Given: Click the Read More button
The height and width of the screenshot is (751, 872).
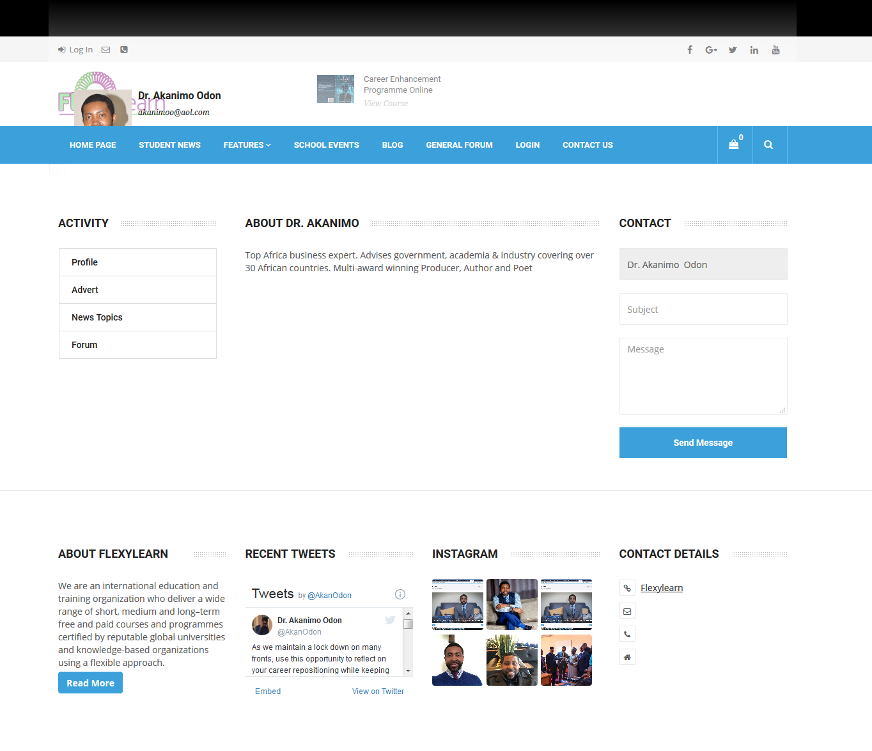Looking at the screenshot, I should pos(90,683).
